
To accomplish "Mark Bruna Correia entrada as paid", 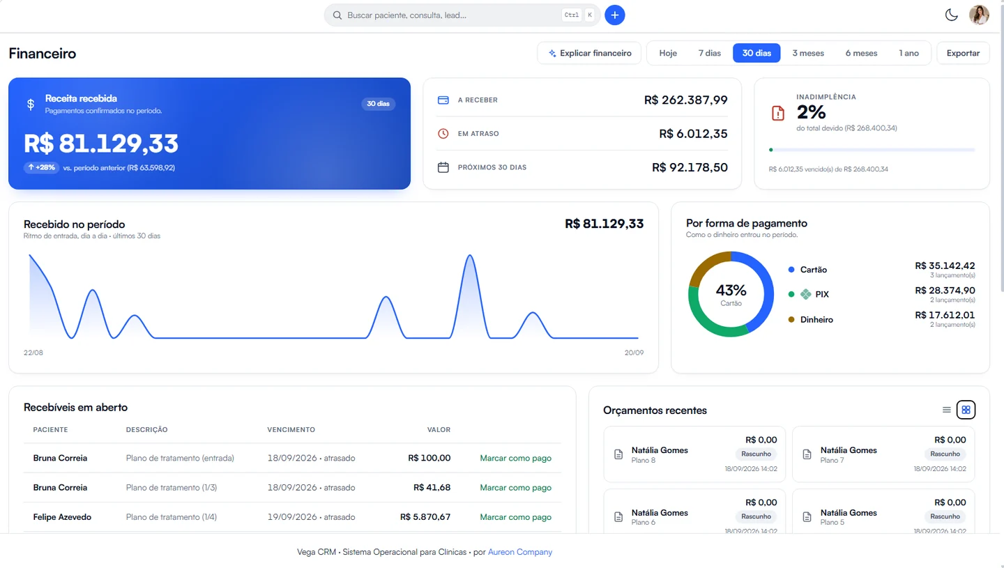I will (x=515, y=458).
